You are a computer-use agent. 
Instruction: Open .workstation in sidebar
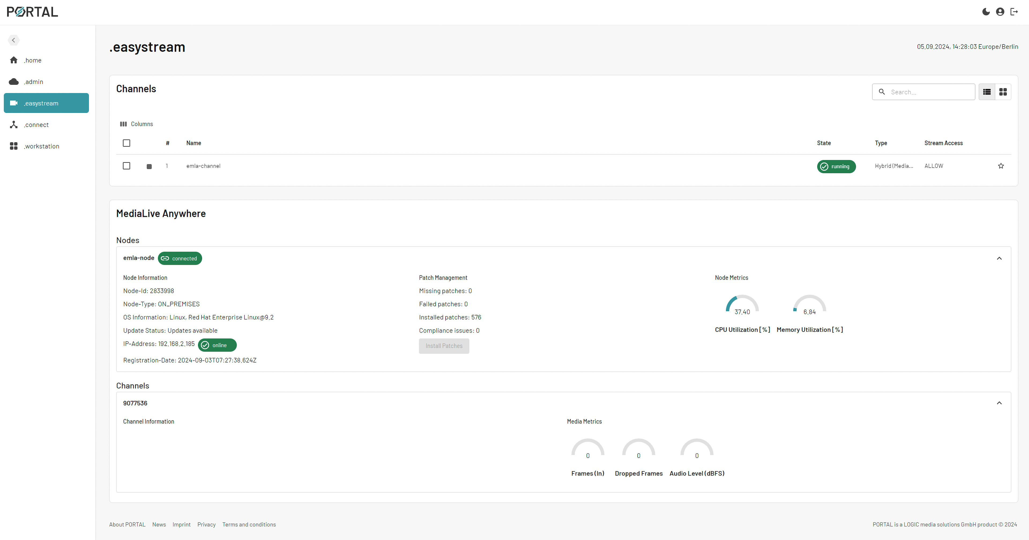pos(41,146)
